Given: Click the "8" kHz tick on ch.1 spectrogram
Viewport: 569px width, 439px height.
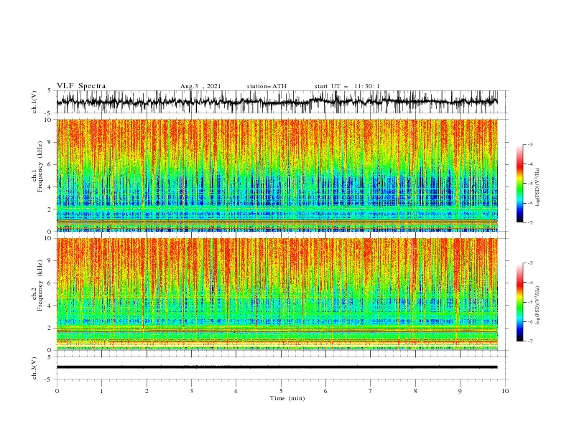Looking at the screenshot, I should pyautogui.click(x=50, y=142).
